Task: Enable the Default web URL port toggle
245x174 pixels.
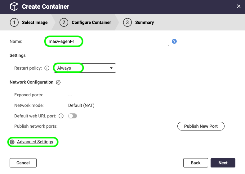Action: click(73, 116)
